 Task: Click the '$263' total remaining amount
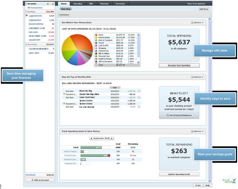tap(179, 151)
